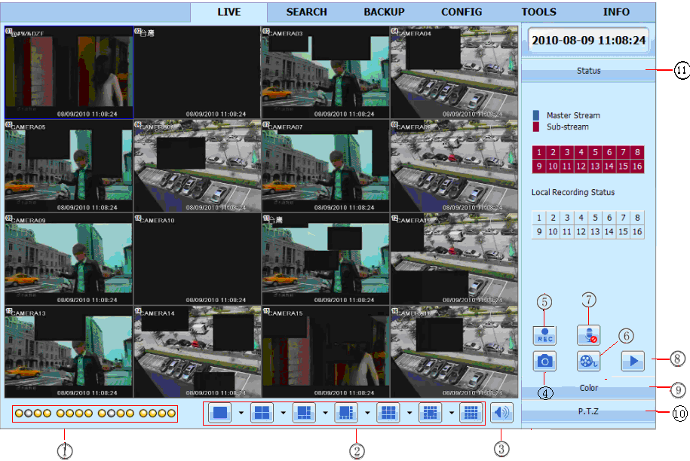
Task: Open playback with the film reel icon
Action: click(589, 362)
